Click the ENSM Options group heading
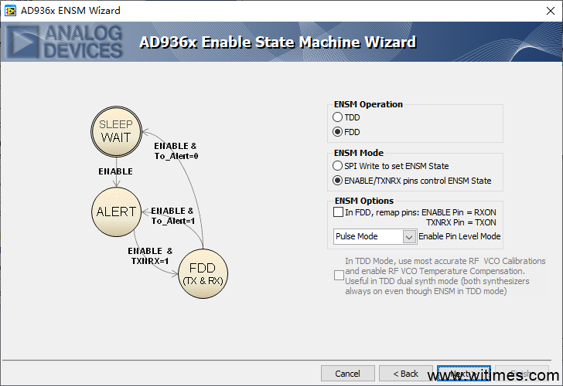563x386 pixels. pyautogui.click(x=364, y=201)
